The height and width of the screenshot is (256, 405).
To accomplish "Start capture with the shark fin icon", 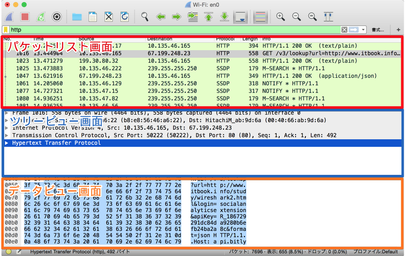I will 9,17.
